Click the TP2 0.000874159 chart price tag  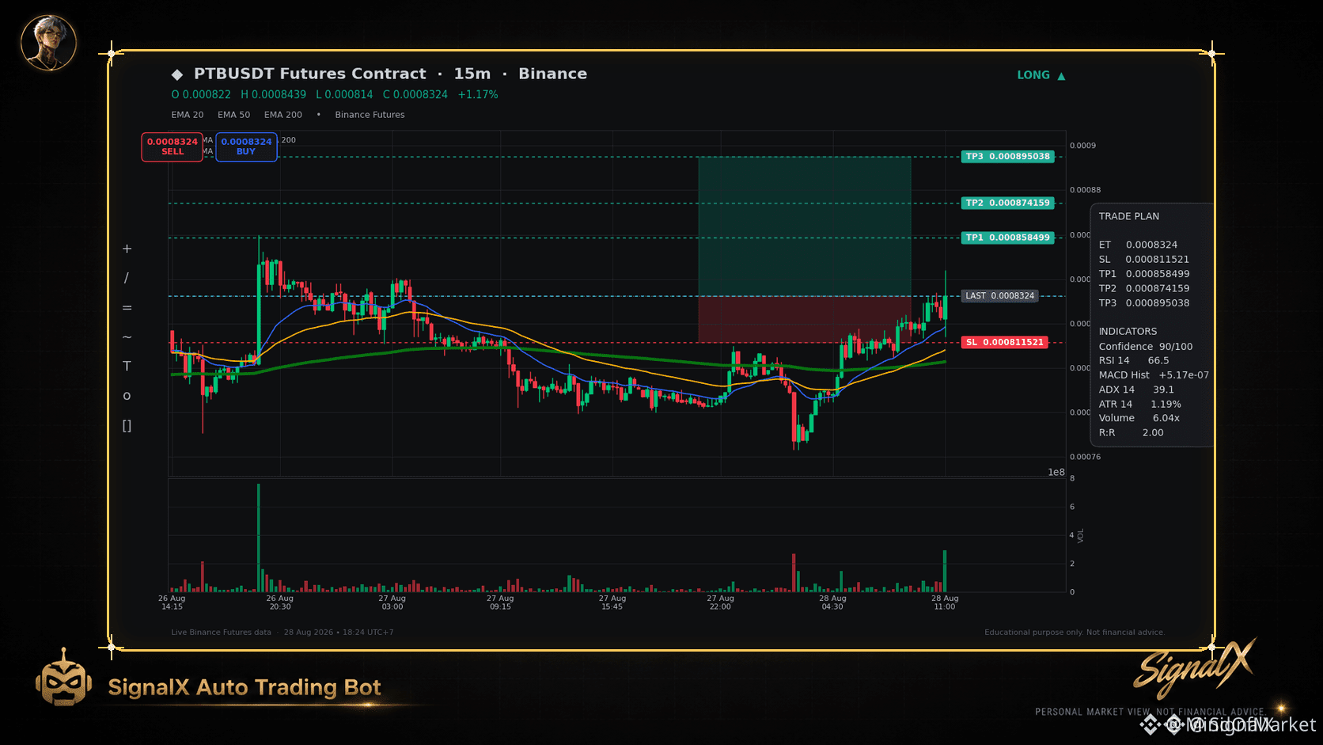(1008, 203)
